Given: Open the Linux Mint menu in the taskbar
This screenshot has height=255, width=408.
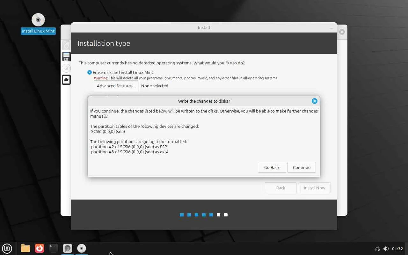Looking at the screenshot, I should (x=7, y=248).
